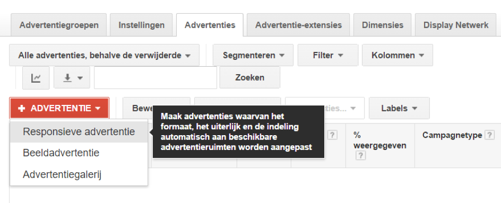Click the help icon next to Campagnetype
501x203 pixels.
pyautogui.click(x=489, y=135)
